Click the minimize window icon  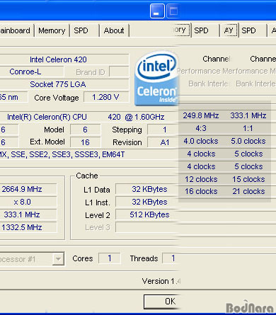[x=157, y=11]
